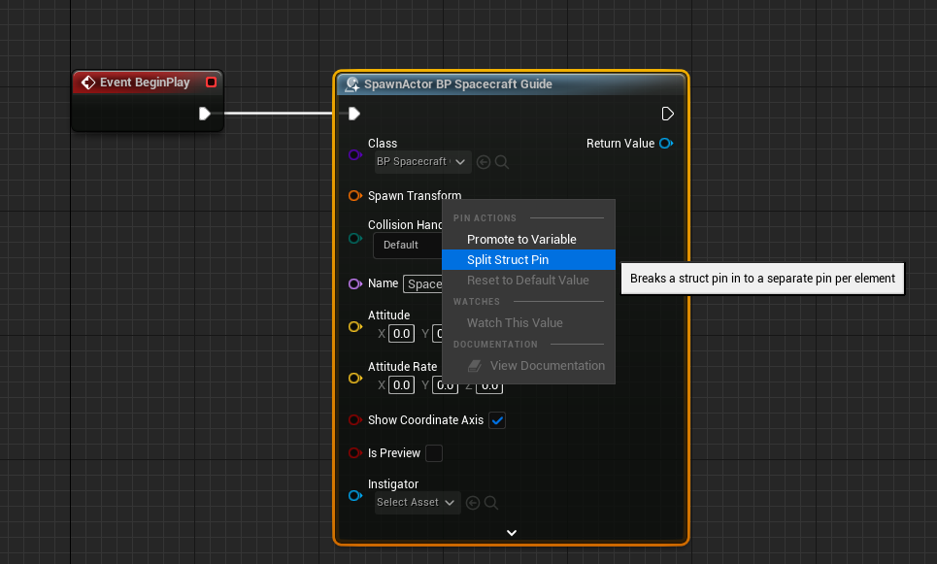Click the yellow Attitude vector pin
The image size is (937, 564).
point(355,326)
